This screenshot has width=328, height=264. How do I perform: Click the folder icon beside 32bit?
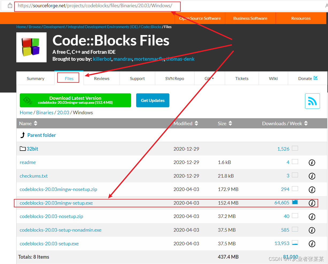pyautogui.click(x=22, y=148)
